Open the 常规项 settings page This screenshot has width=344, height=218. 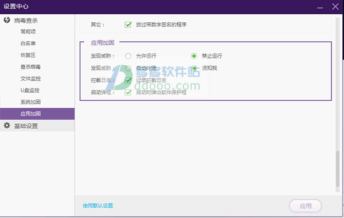point(28,31)
